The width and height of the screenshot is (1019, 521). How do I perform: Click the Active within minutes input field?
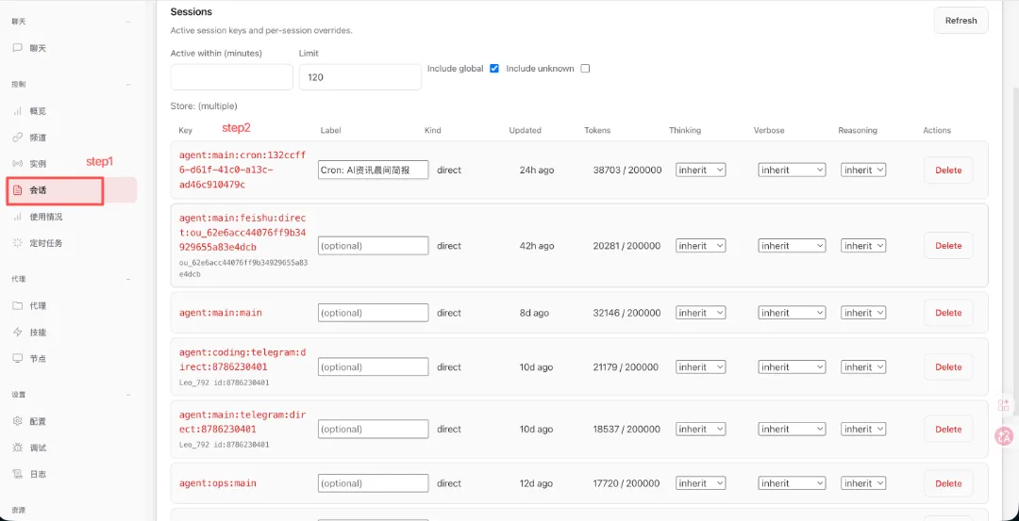231,77
